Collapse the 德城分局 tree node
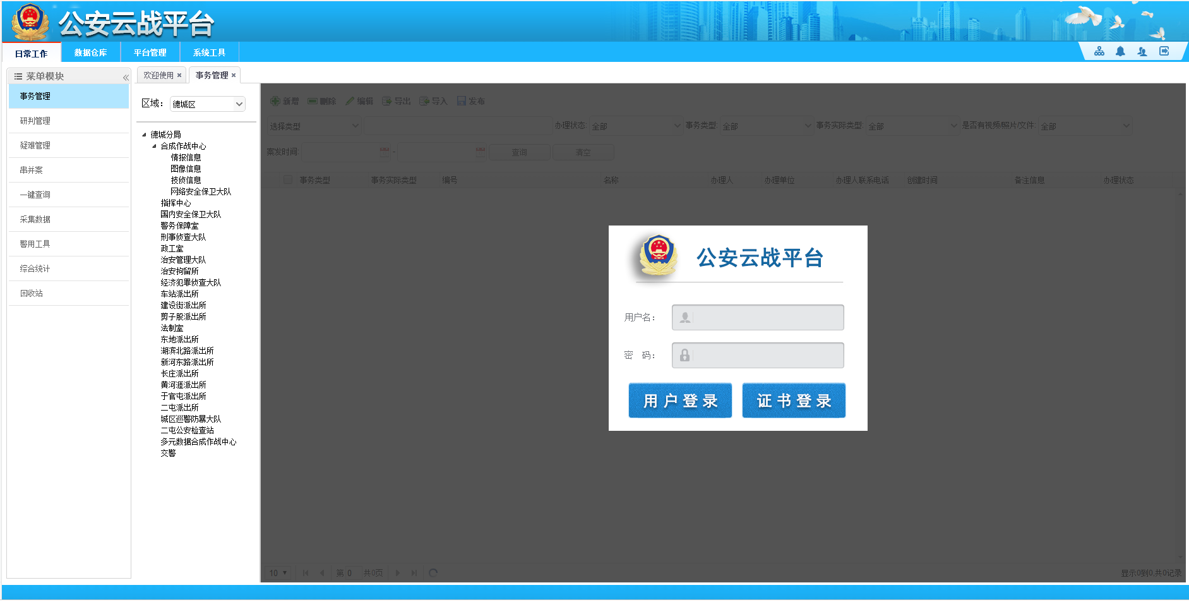Viewport: 1189px width, 602px height. point(144,135)
